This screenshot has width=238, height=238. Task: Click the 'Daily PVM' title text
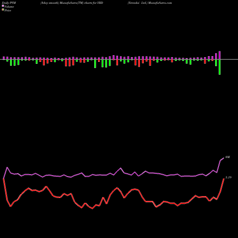[x=9, y=3]
